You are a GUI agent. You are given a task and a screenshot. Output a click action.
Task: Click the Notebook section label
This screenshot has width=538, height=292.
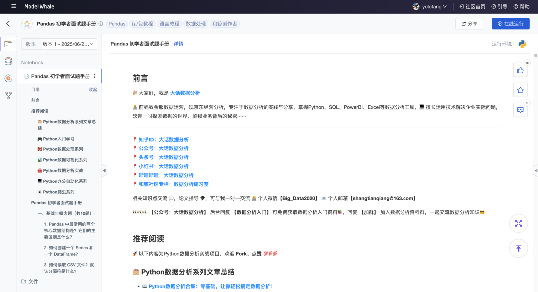pyautogui.click(x=32, y=62)
